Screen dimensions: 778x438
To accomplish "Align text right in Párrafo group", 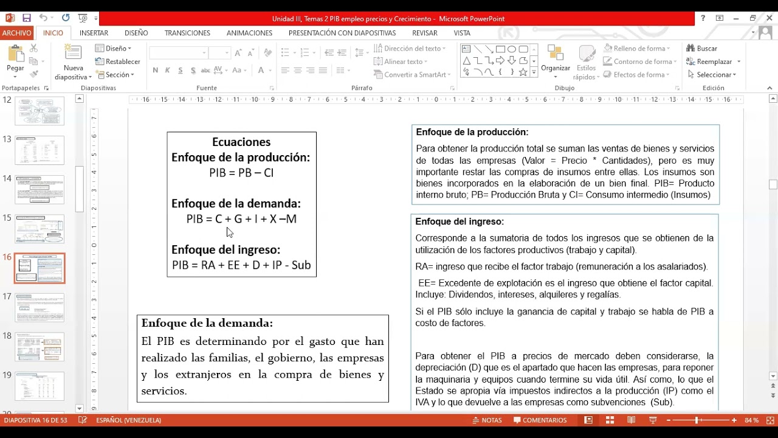I will point(311,71).
